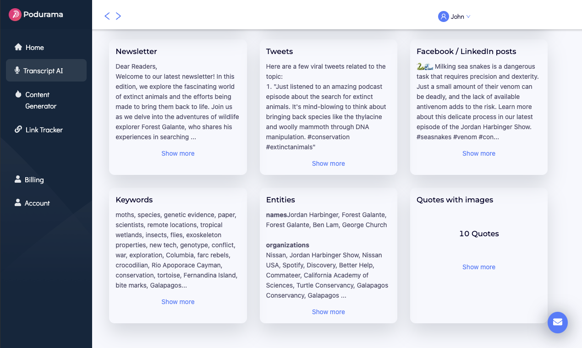Show more of Quotes with images

point(479,267)
